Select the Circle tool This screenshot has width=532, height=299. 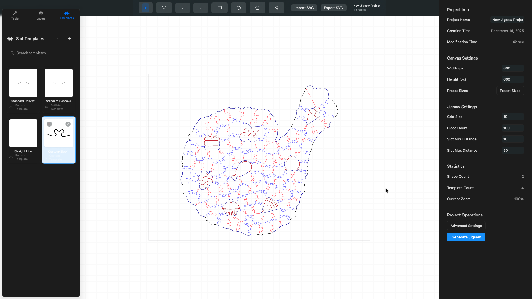[239, 8]
